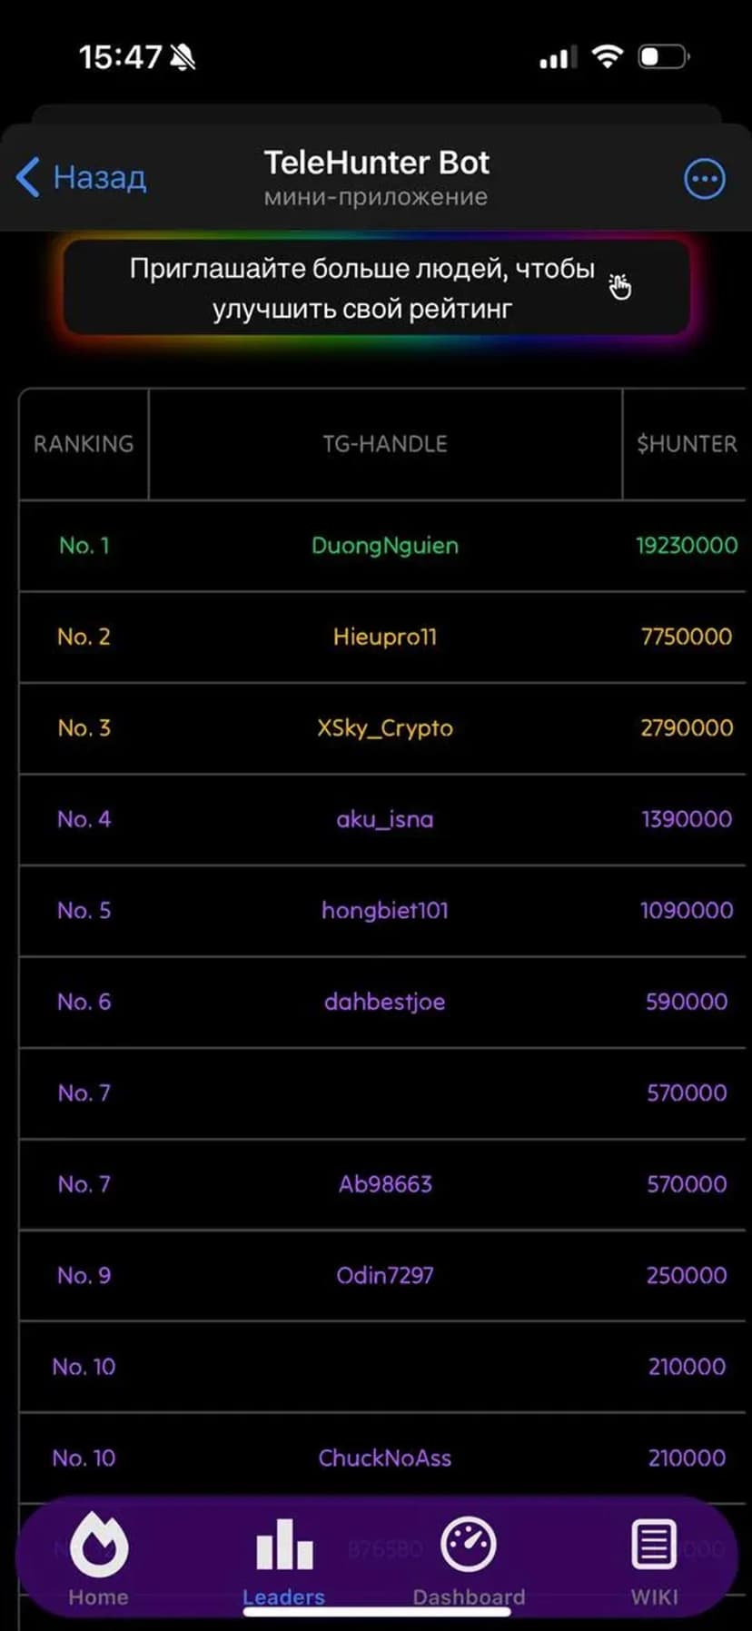The width and height of the screenshot is (752, 1631).
Task: Tap the pointing hand icon in banner
Action: click(620, 286)
